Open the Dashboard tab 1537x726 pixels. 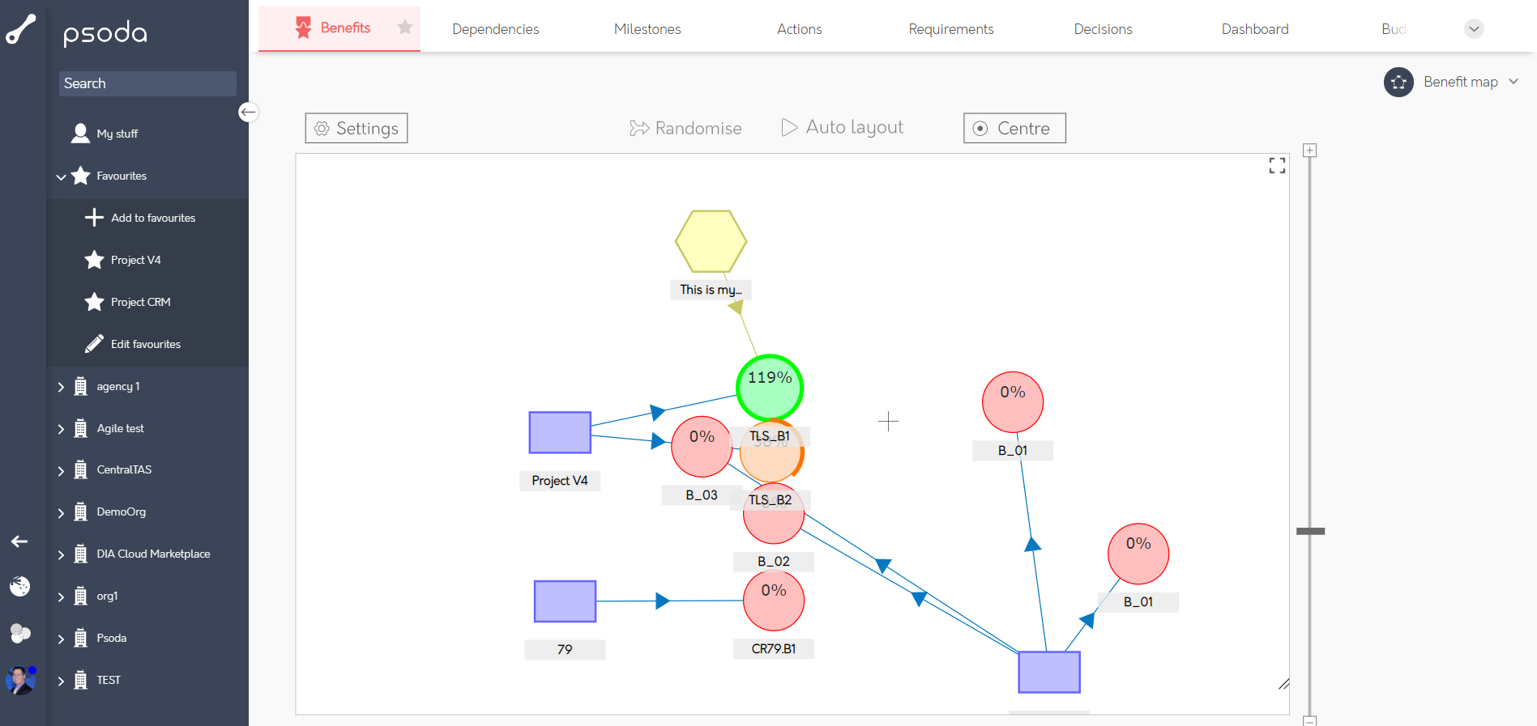[x=1254, y=29]
